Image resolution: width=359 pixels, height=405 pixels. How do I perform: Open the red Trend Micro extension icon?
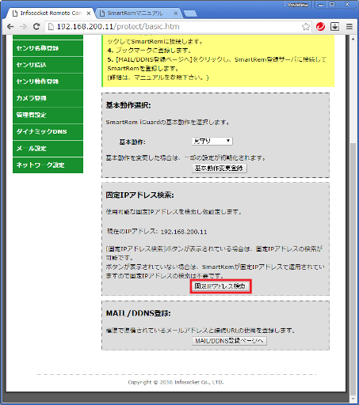pos(320,27)
